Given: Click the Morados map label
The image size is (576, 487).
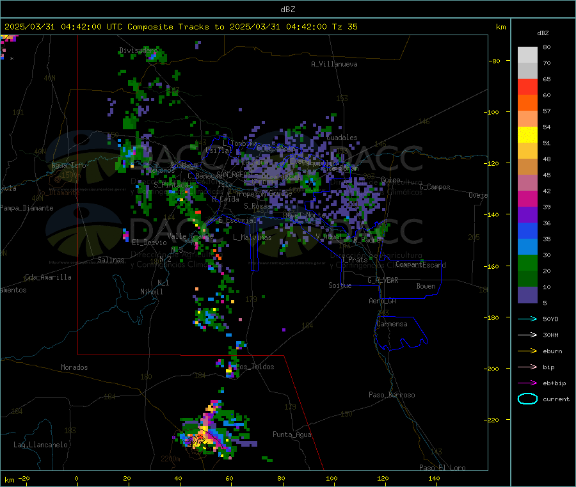Looking at the screenshot, I should tap(75, 367).
